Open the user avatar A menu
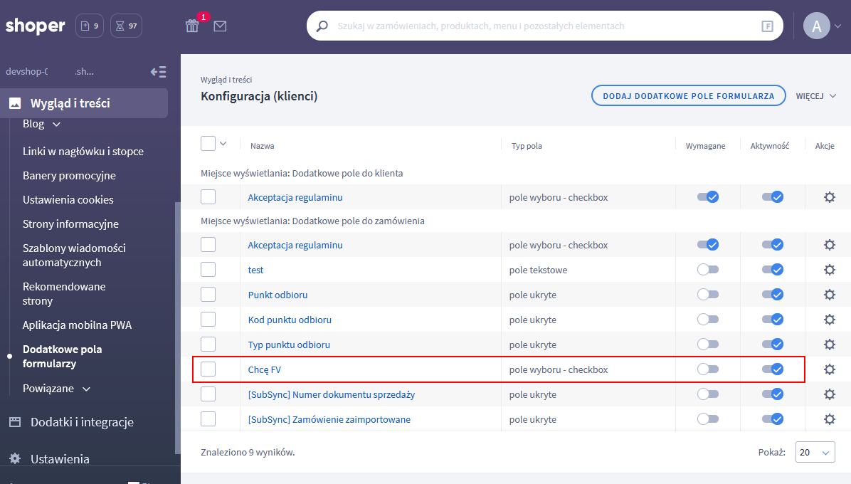 [x=816, y=26]
